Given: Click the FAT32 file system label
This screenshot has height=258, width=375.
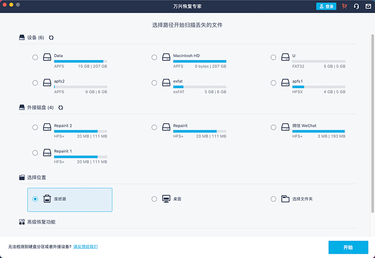Looking at the screenshot, I should (x=298, y=66).
